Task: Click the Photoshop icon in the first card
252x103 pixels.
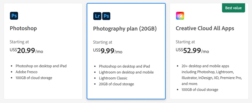Action: click(14, 16)
